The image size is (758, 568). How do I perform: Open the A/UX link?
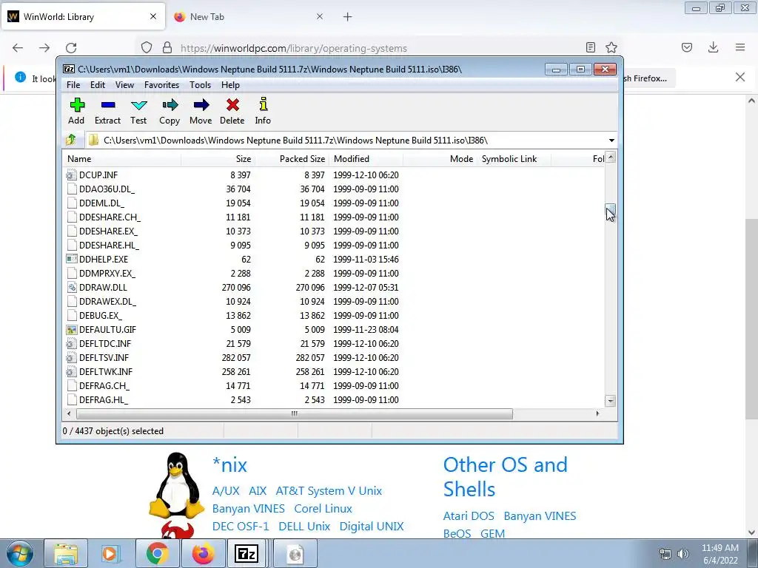[226, 491]
